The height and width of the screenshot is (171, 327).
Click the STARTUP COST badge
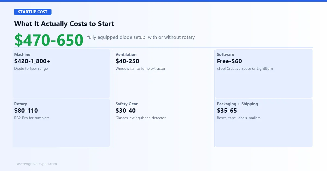coord(33,12)
